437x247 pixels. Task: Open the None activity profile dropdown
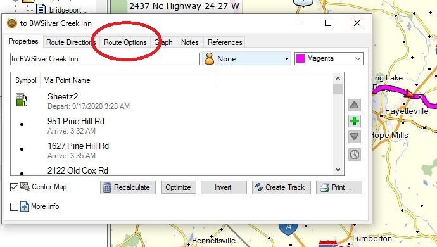(246, 59)
